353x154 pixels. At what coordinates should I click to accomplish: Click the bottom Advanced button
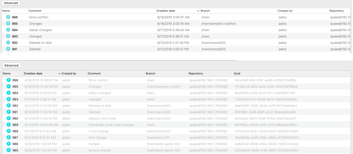pyautogui.click(x=11, y=65)
